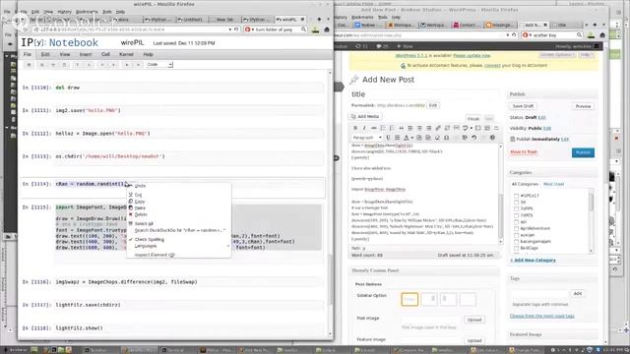Open distraction-free fullscreen editor icon
630x354 pixels.
(x=478, y=128)
